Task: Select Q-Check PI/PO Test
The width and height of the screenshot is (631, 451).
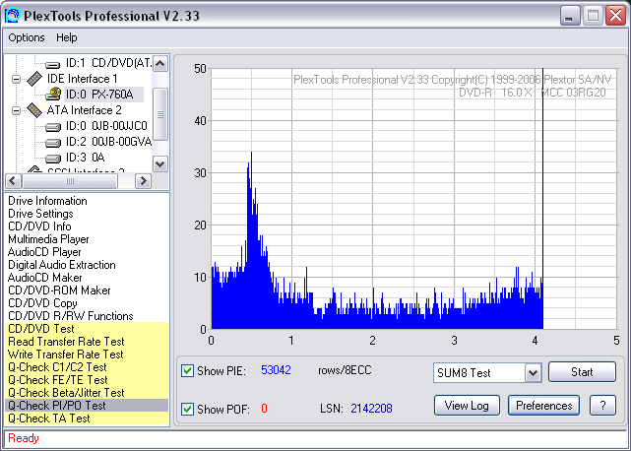Action: (x=87, y=406)
